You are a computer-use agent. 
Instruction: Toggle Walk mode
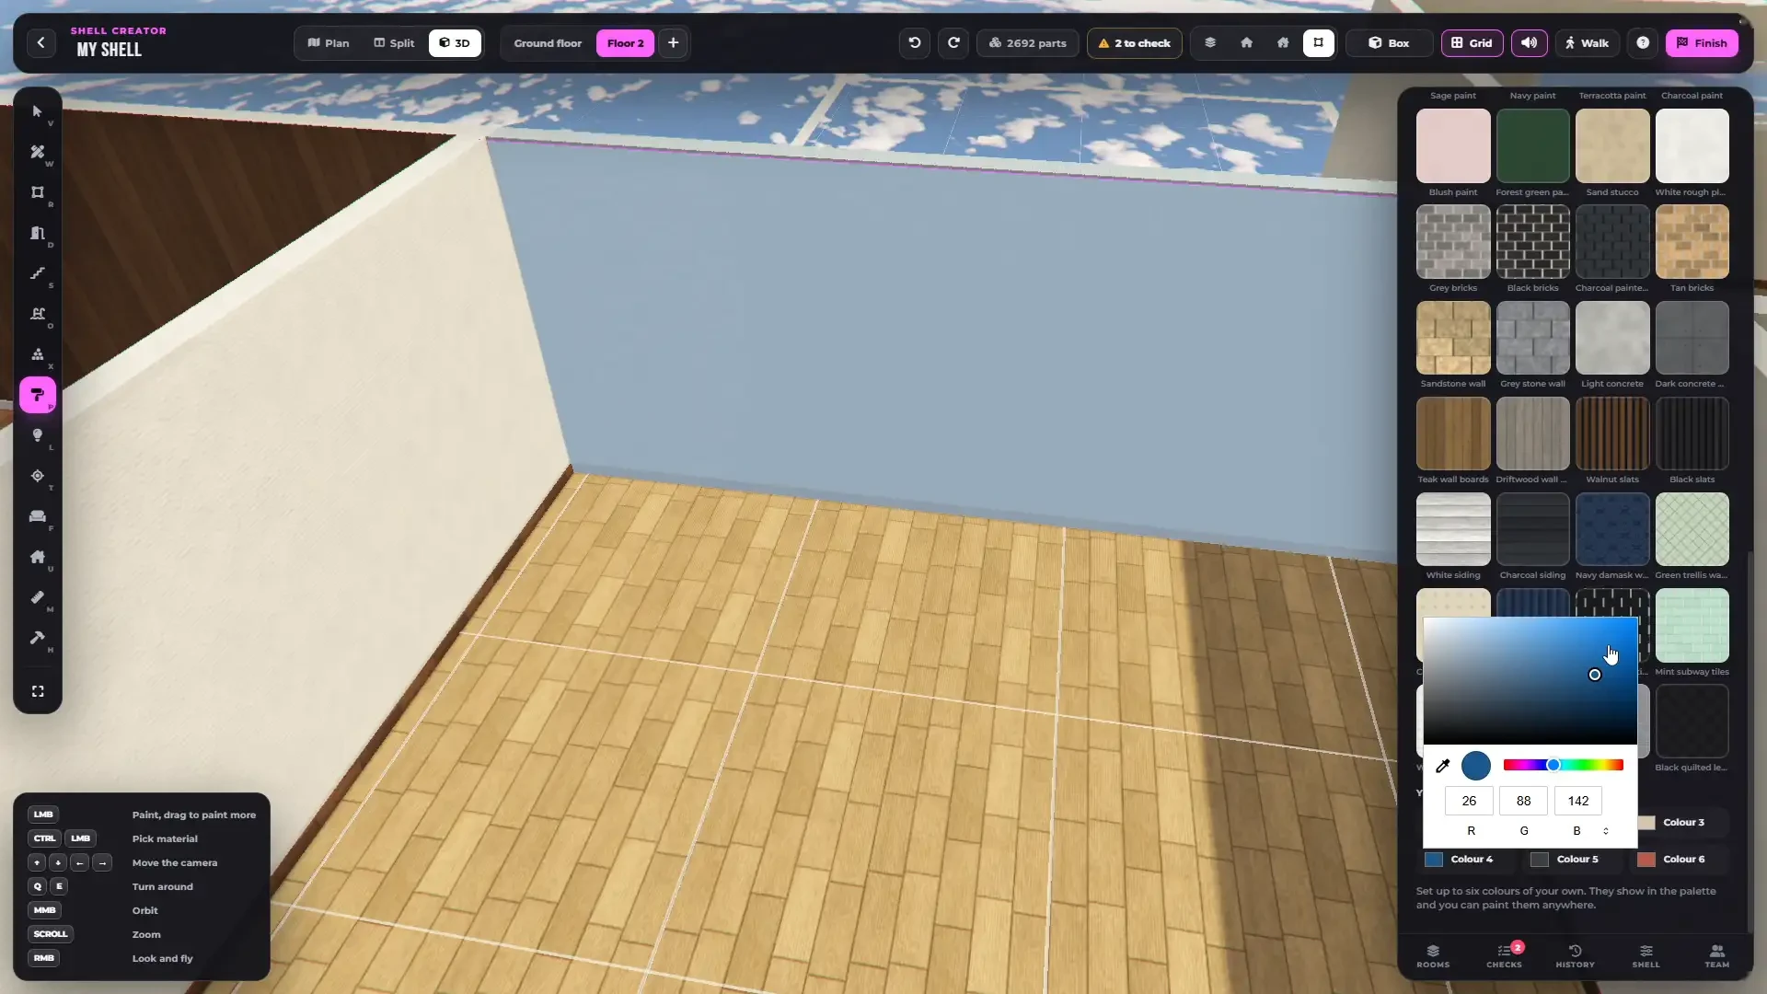tap(1587, 42)
